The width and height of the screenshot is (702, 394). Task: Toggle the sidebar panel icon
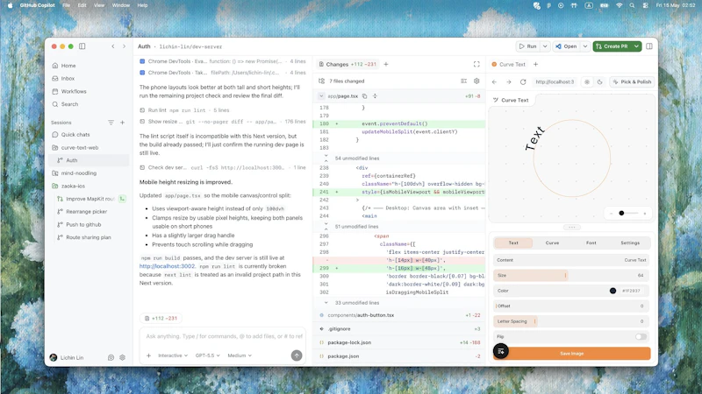pyautogui.click(x=82, y=46)
